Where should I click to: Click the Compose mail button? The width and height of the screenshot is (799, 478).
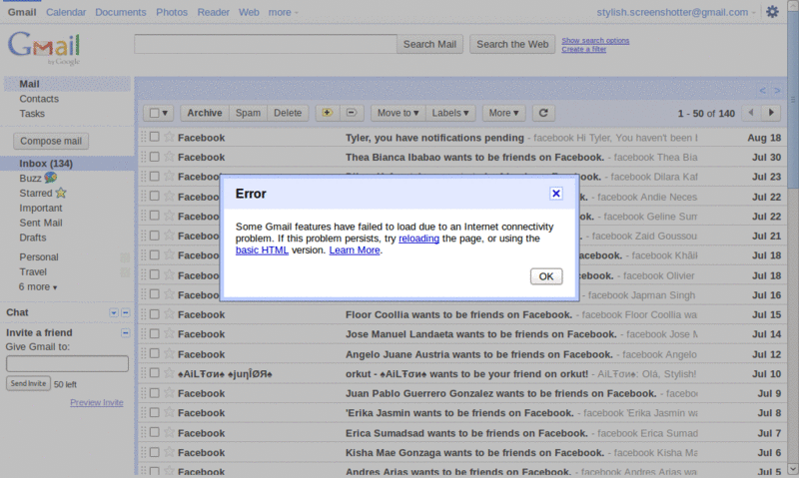51,141
